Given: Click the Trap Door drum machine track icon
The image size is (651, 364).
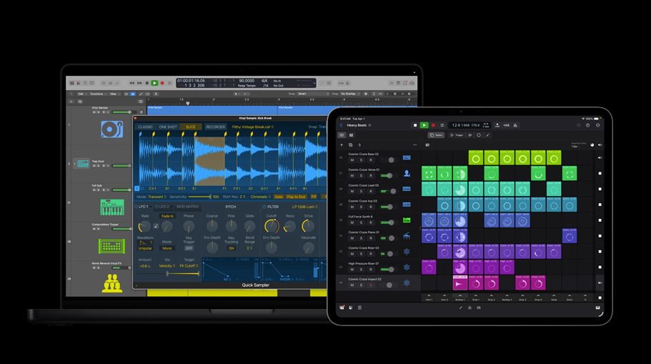Looking at the screenshot, I should (83, 163).
